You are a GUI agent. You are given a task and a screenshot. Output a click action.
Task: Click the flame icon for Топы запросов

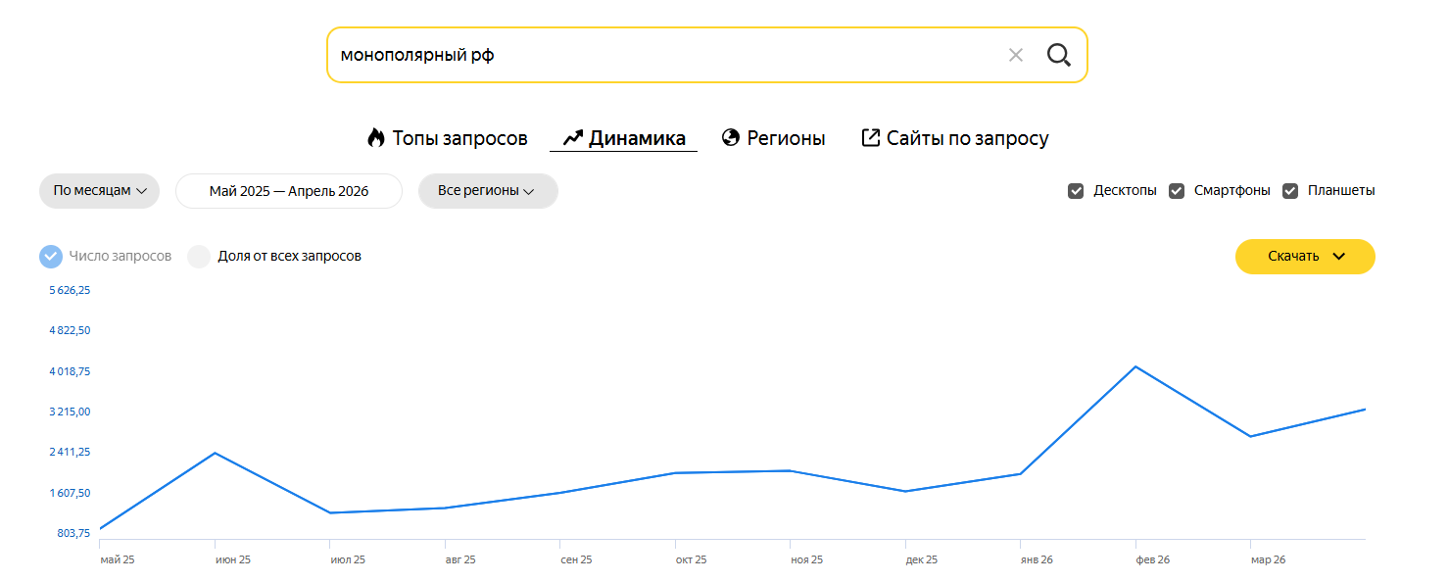pos(376,138)
